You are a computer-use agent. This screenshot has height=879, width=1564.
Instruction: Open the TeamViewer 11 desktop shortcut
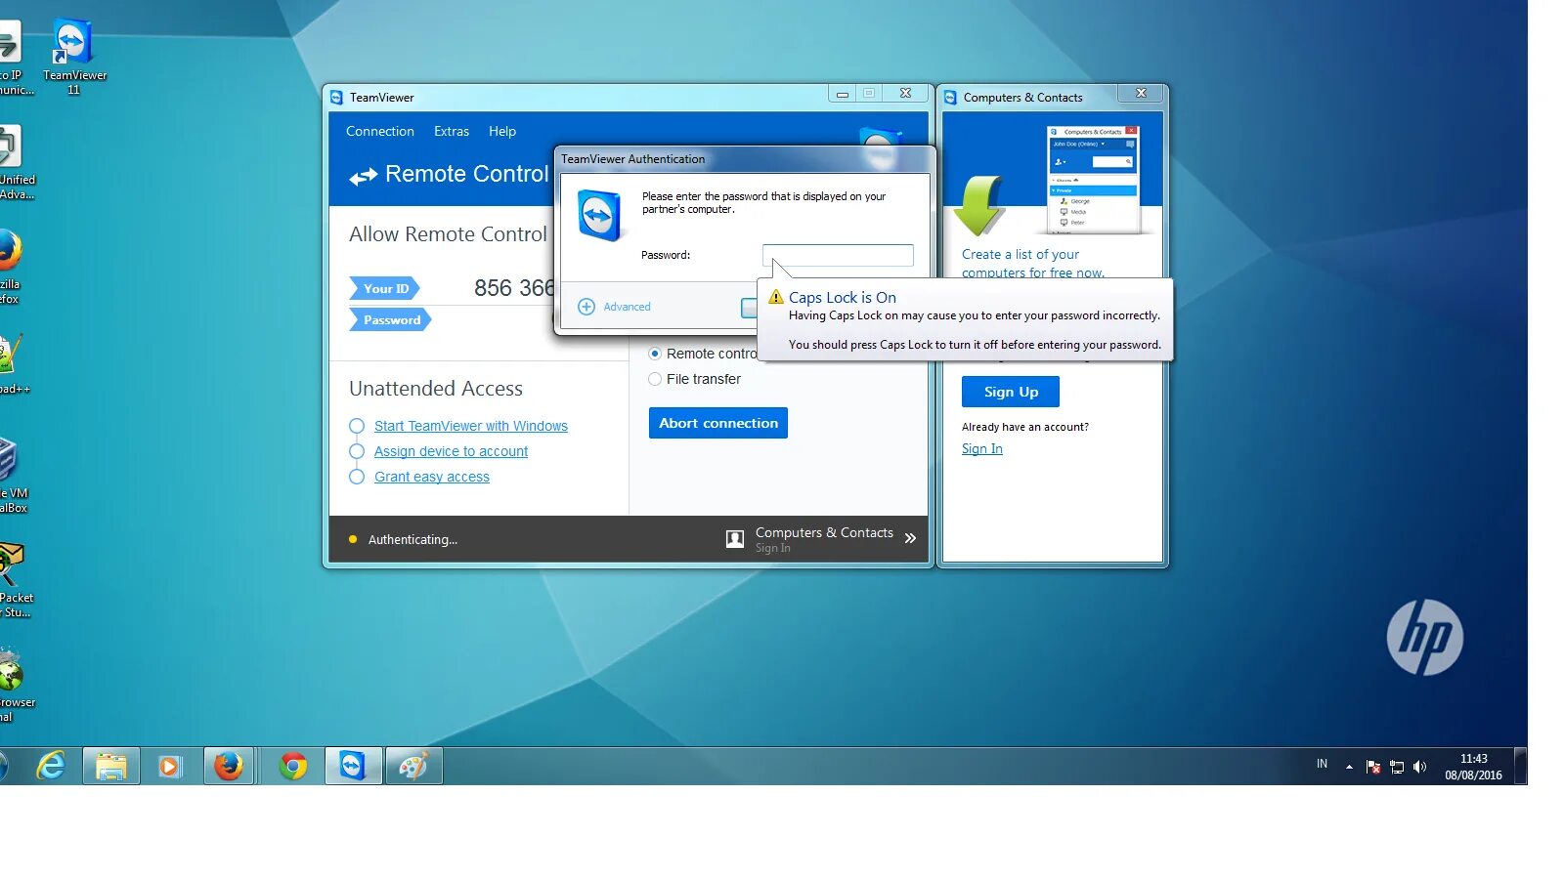click(x=73, y=57)
